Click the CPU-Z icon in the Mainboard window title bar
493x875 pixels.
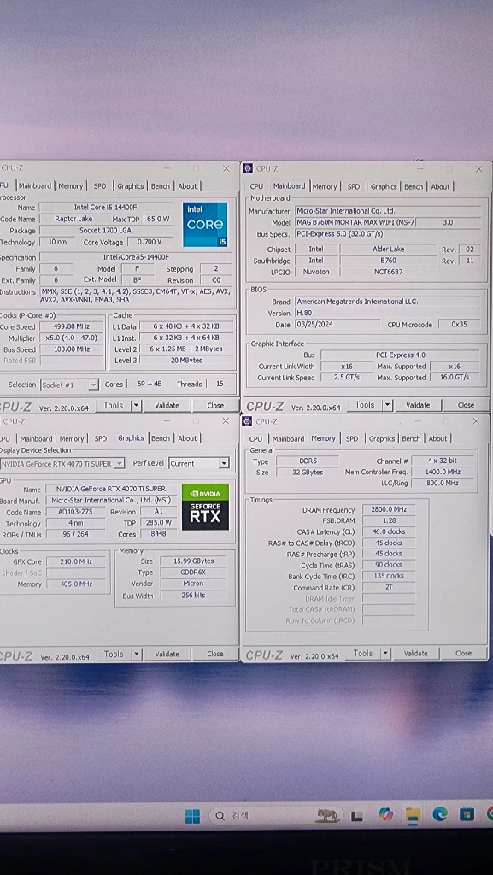pyautogui.click(x=248, y=168)
